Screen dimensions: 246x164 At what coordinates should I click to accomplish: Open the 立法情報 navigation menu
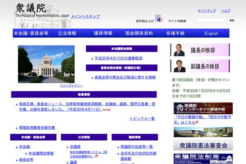tap(67, 33)
